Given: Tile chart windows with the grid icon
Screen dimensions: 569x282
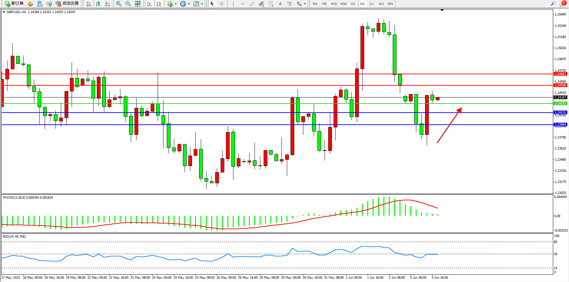Looking at the screenshot, I should tap(138, 4).
